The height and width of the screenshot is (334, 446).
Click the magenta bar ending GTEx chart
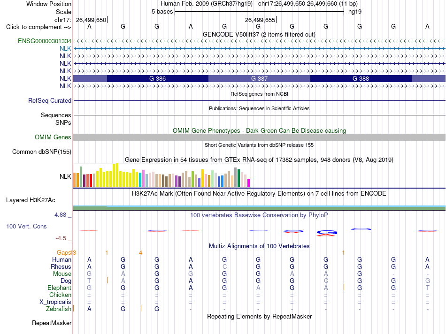point(249,183)
